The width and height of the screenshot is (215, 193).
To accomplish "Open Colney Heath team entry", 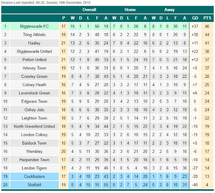I will (34, 85).
